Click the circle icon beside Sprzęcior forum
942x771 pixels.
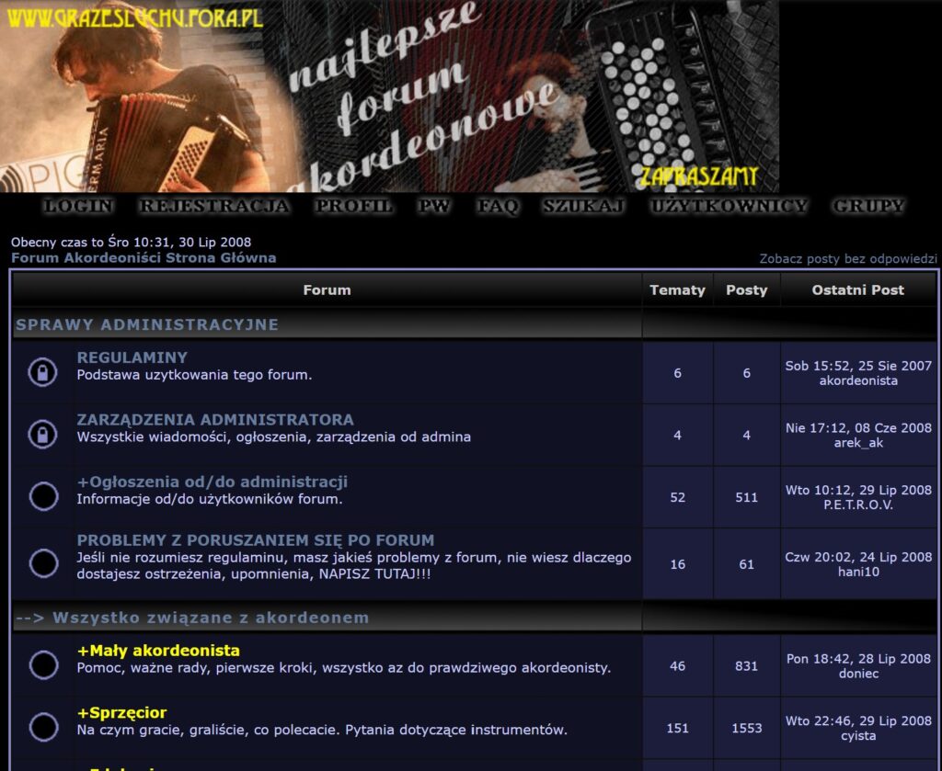pos(43,727)
